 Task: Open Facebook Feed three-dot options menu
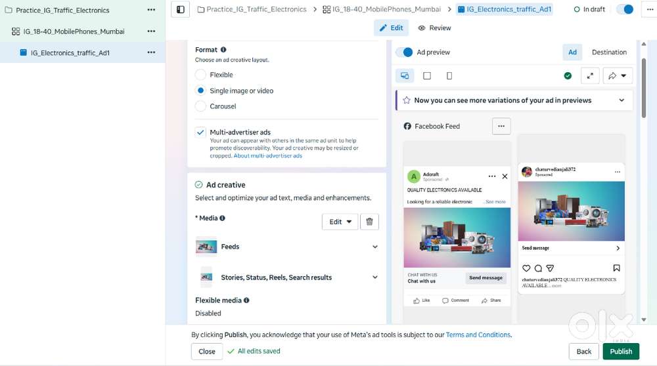(501, 126)
